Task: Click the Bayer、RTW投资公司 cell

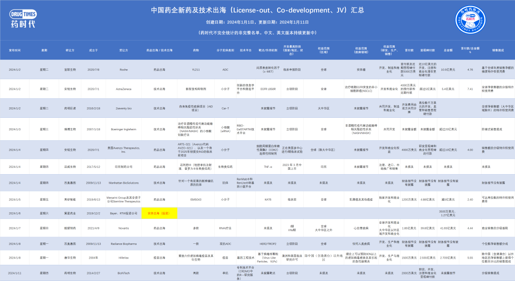Action: pos(124,213)
